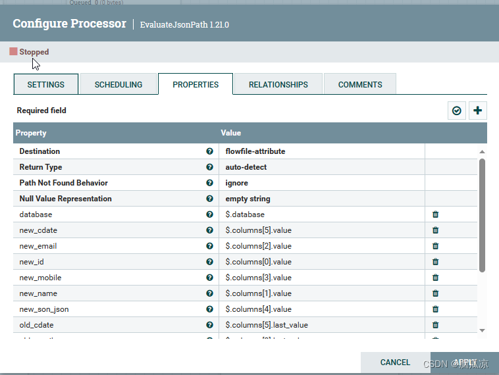This screenshot has height=375, width=499.
Task: Click the verify properties checkmark icon
Action: 456,111
